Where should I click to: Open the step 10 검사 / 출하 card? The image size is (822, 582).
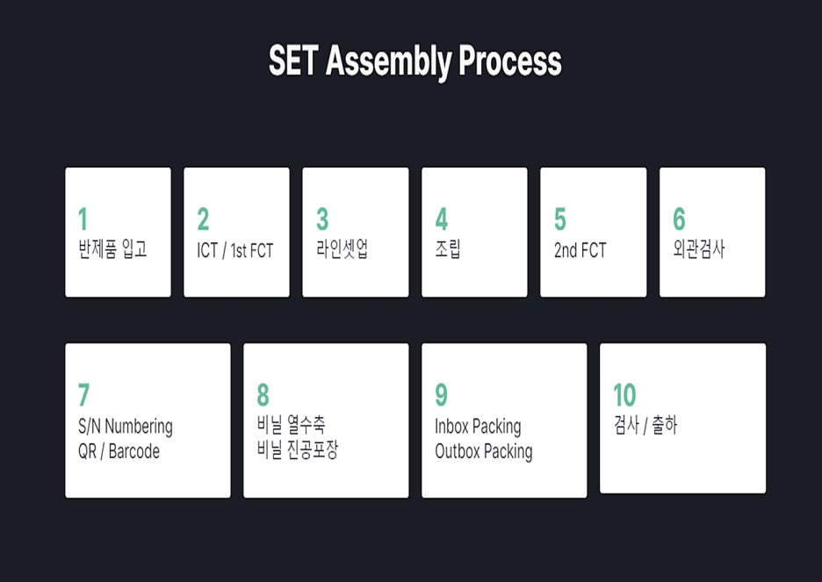tap(682, 418)
